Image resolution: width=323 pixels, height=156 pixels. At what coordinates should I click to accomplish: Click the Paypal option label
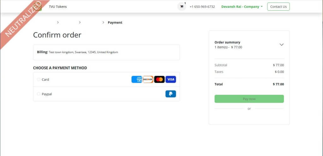(47, 94)
